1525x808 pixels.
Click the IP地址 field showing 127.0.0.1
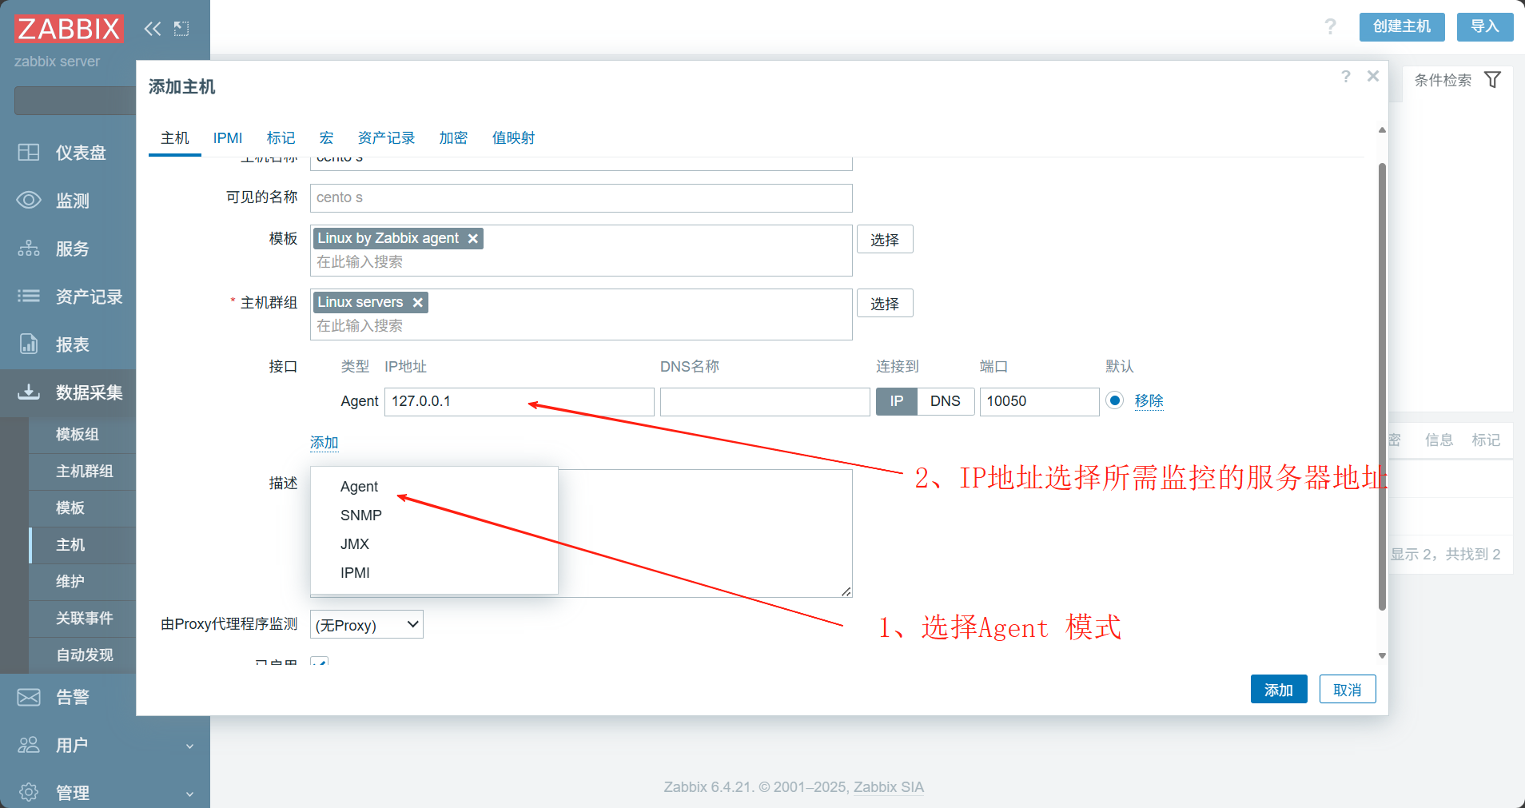520,401
